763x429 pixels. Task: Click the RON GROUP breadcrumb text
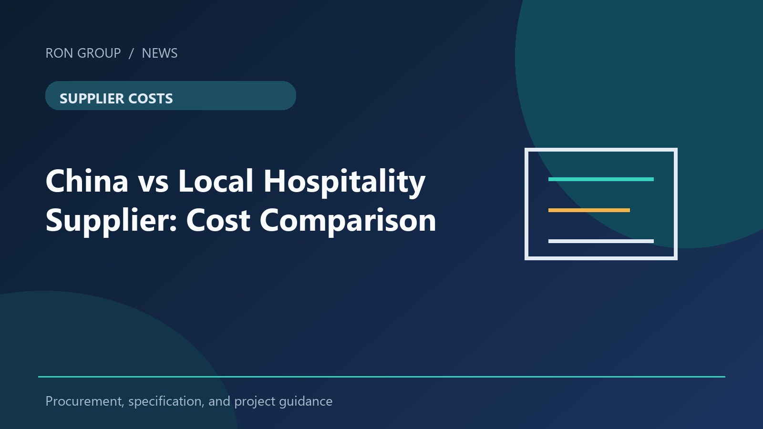click(83, 53)
